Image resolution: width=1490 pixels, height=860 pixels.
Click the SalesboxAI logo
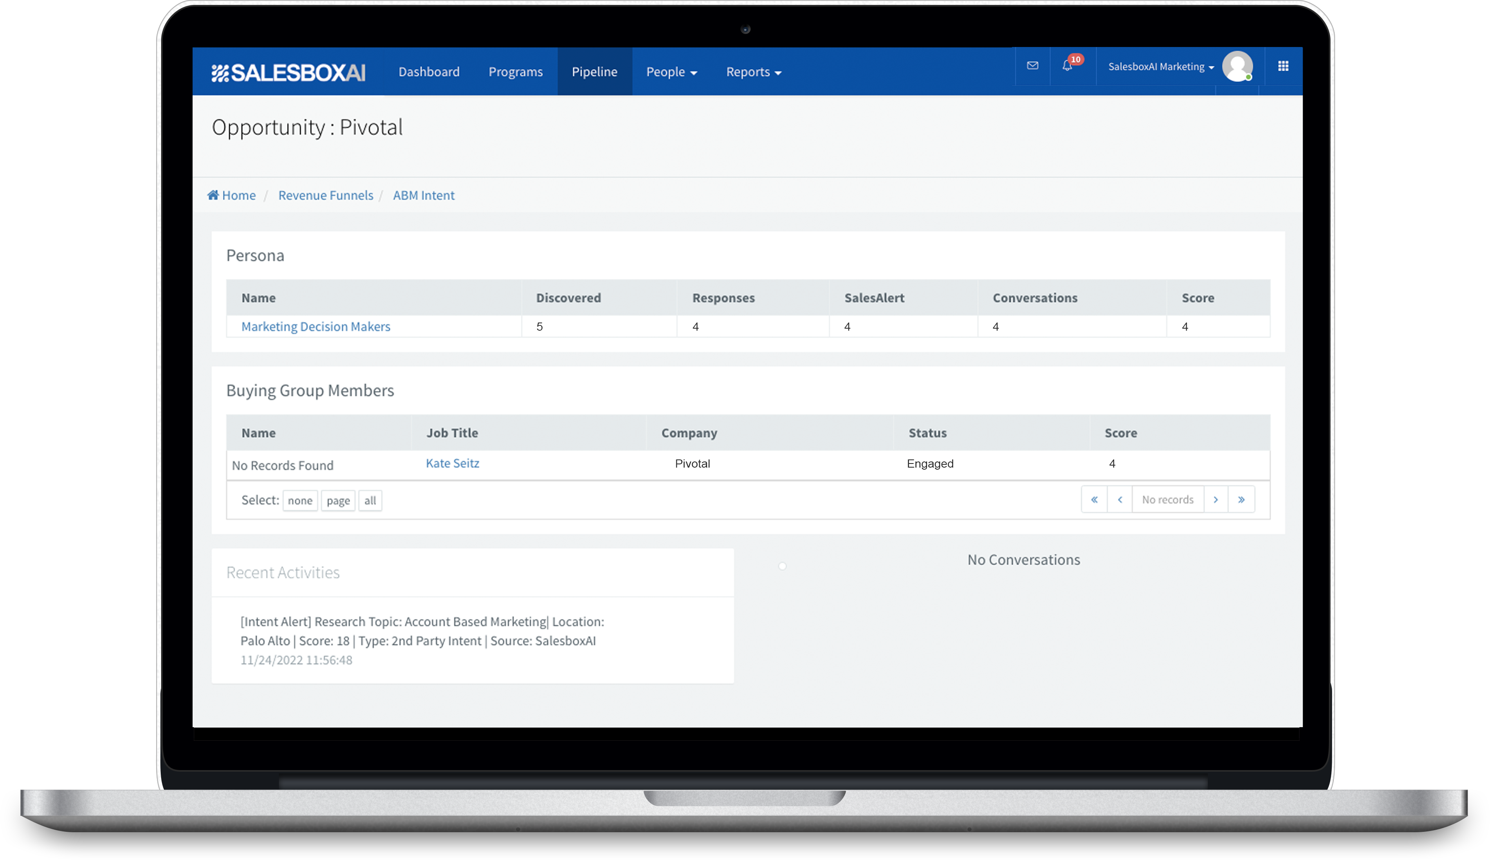[x=288, y=72]
